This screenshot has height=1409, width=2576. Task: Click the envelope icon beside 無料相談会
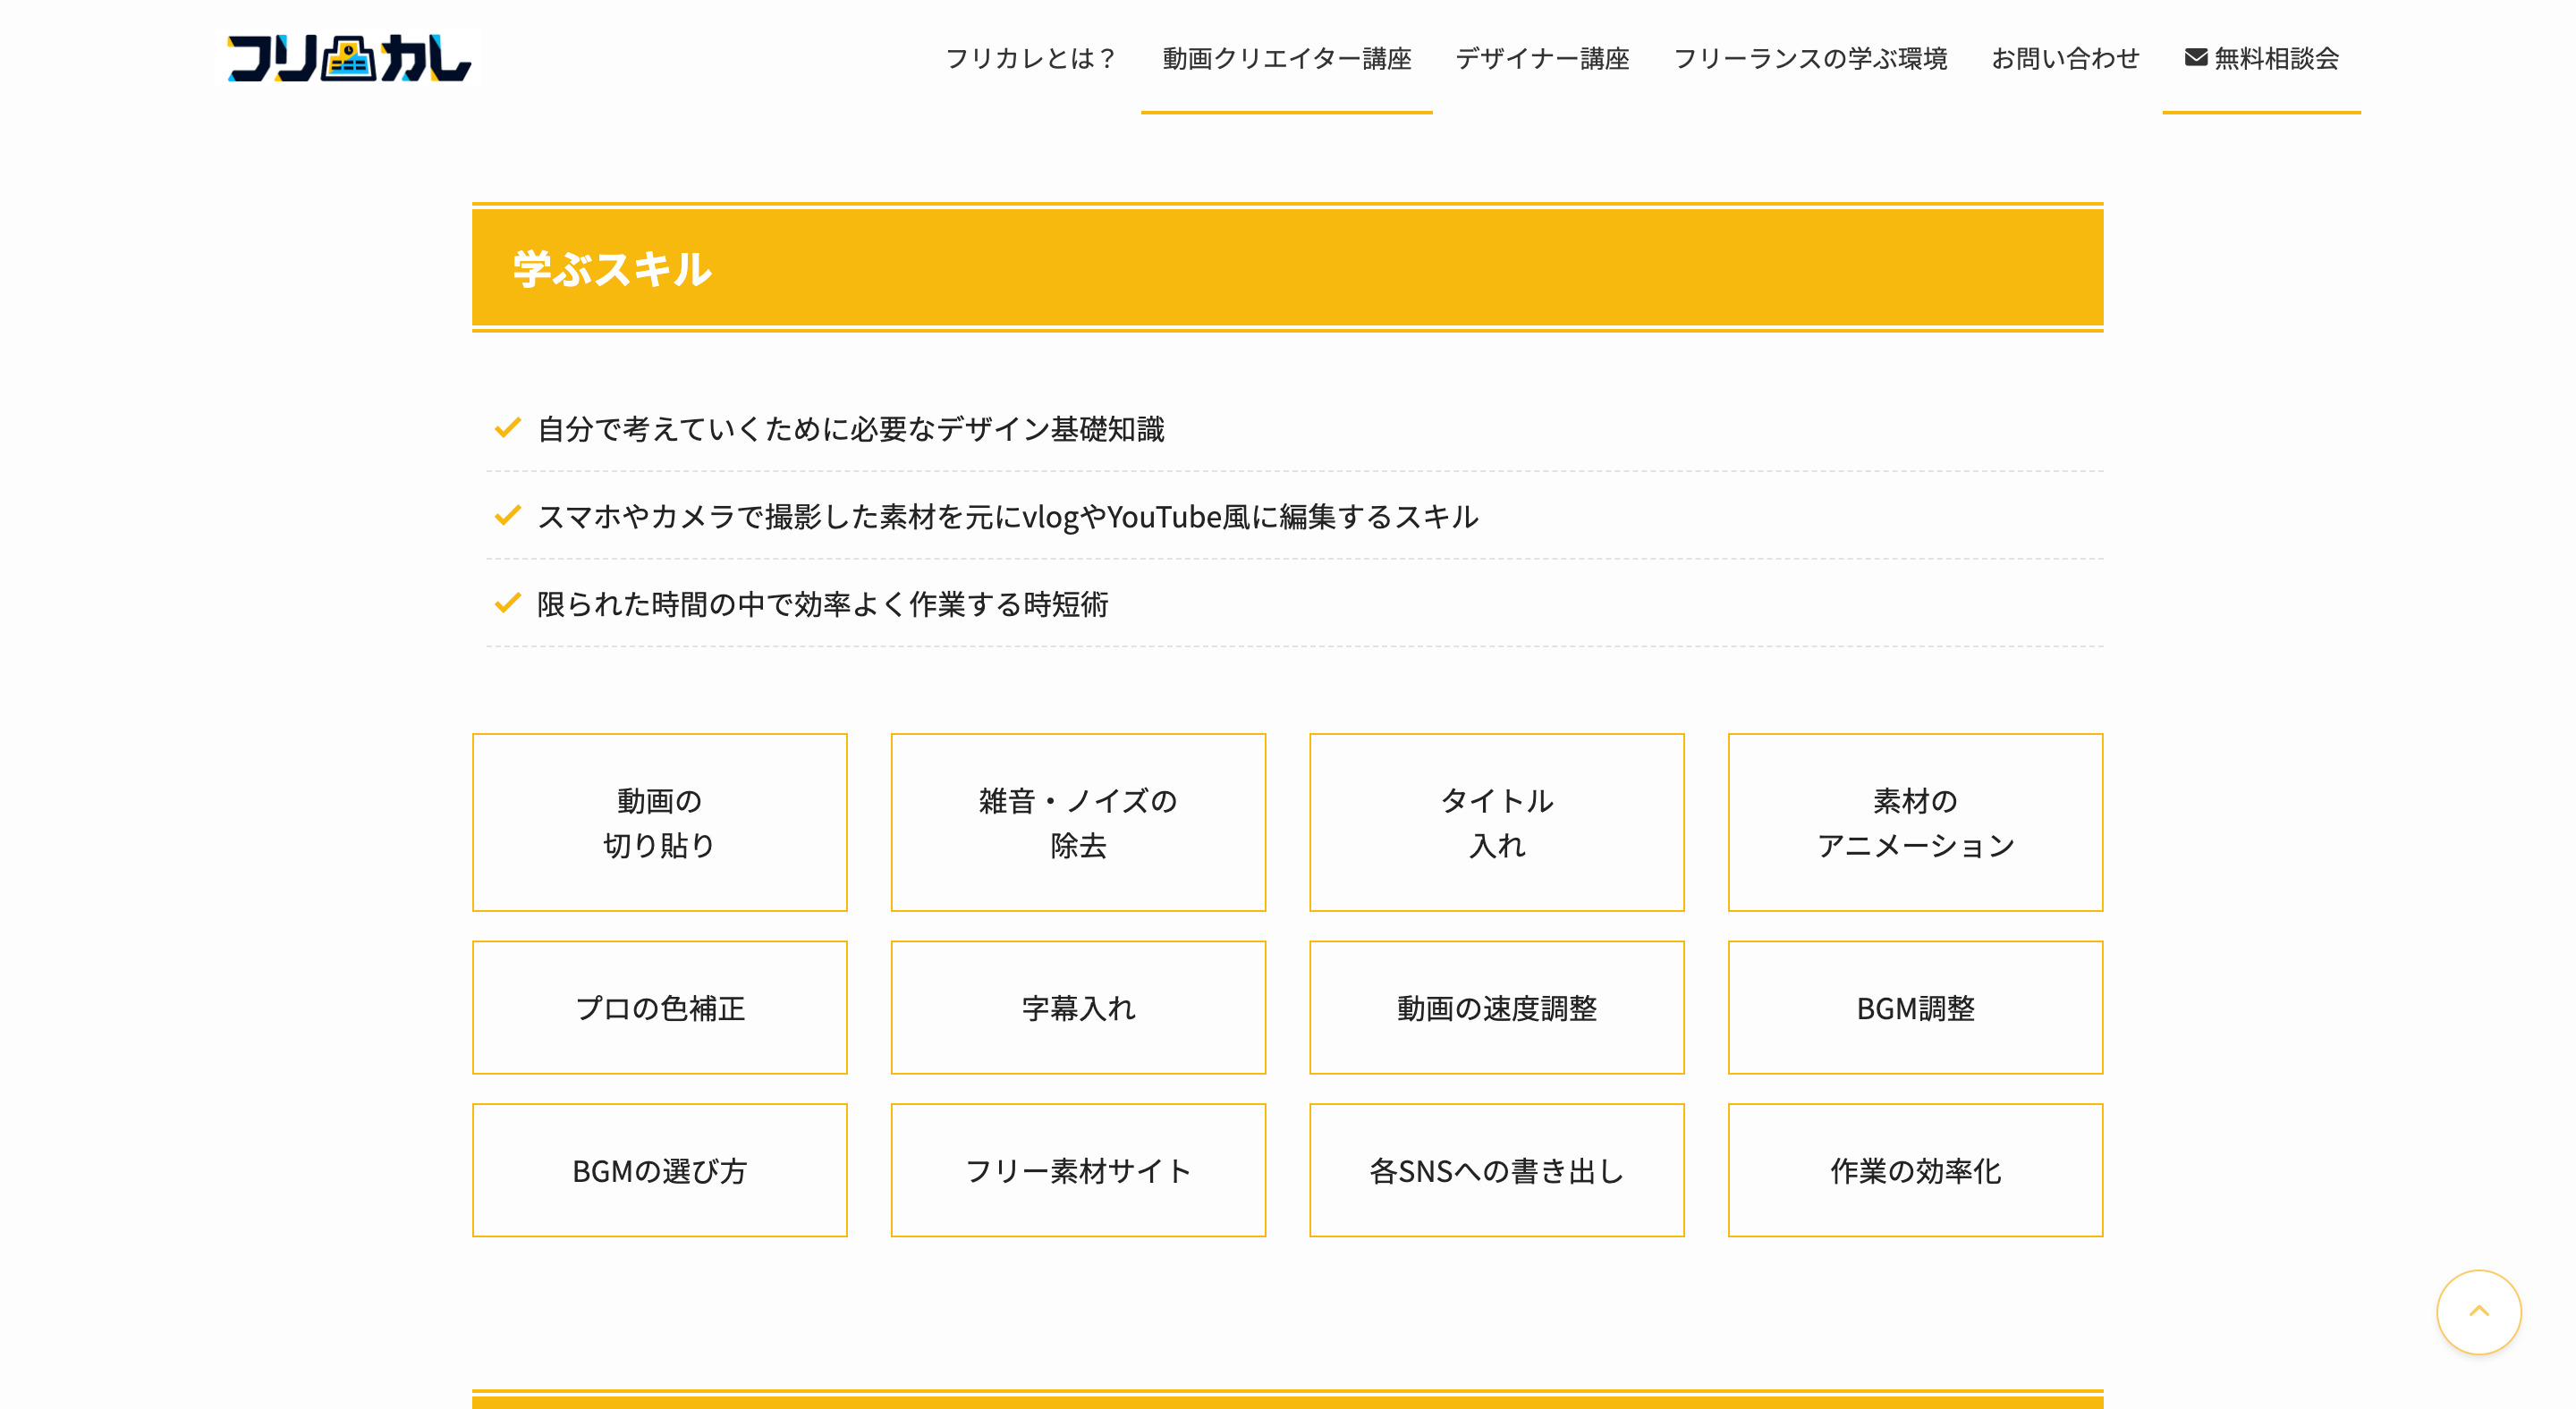[2195, 57]
